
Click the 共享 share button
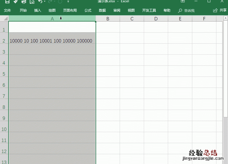tap(220, 10)
